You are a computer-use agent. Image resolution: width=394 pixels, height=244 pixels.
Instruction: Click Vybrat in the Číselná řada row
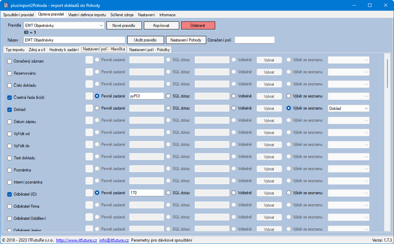pos(269,96)
